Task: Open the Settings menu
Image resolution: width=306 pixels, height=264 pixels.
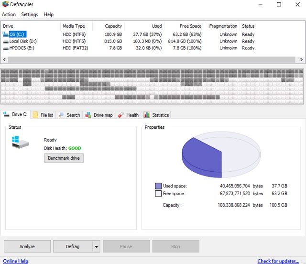Action: pos(30,14)
